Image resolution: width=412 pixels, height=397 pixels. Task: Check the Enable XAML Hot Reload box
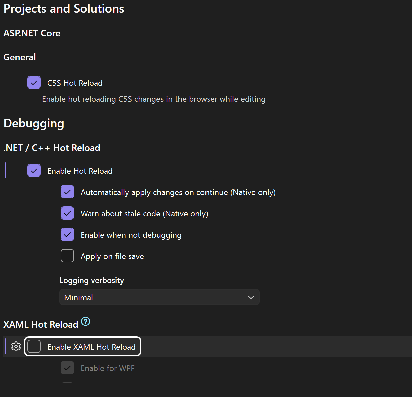click(34, 346)
